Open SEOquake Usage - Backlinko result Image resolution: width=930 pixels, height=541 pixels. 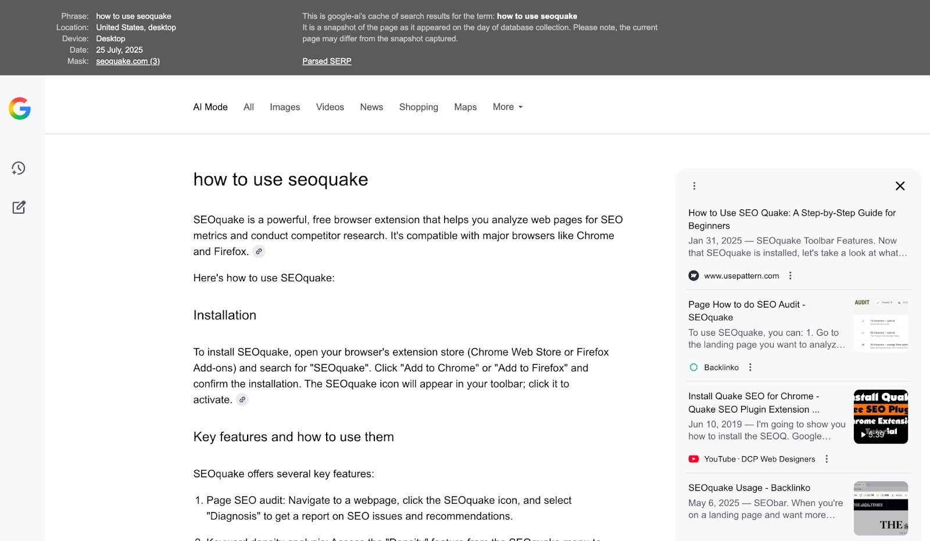[x=749, y=488]
